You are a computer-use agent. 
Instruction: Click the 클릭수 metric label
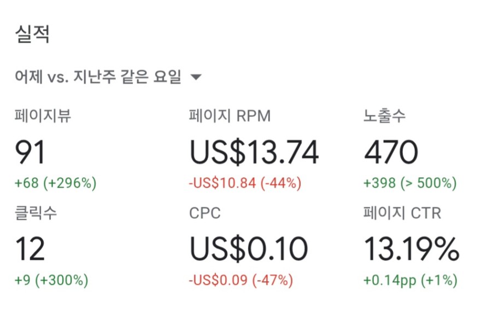click(x=36, y=213)
